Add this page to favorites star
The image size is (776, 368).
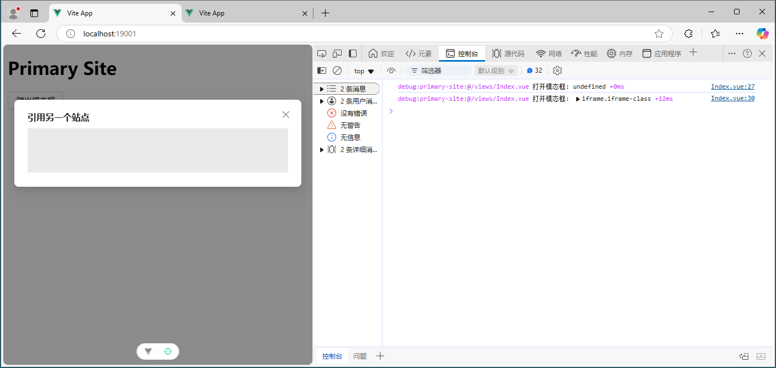click(659, 34)
